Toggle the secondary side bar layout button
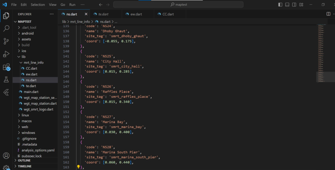This screenshot has height=170, width=335. pyautogui.click(x=294, y=5)
